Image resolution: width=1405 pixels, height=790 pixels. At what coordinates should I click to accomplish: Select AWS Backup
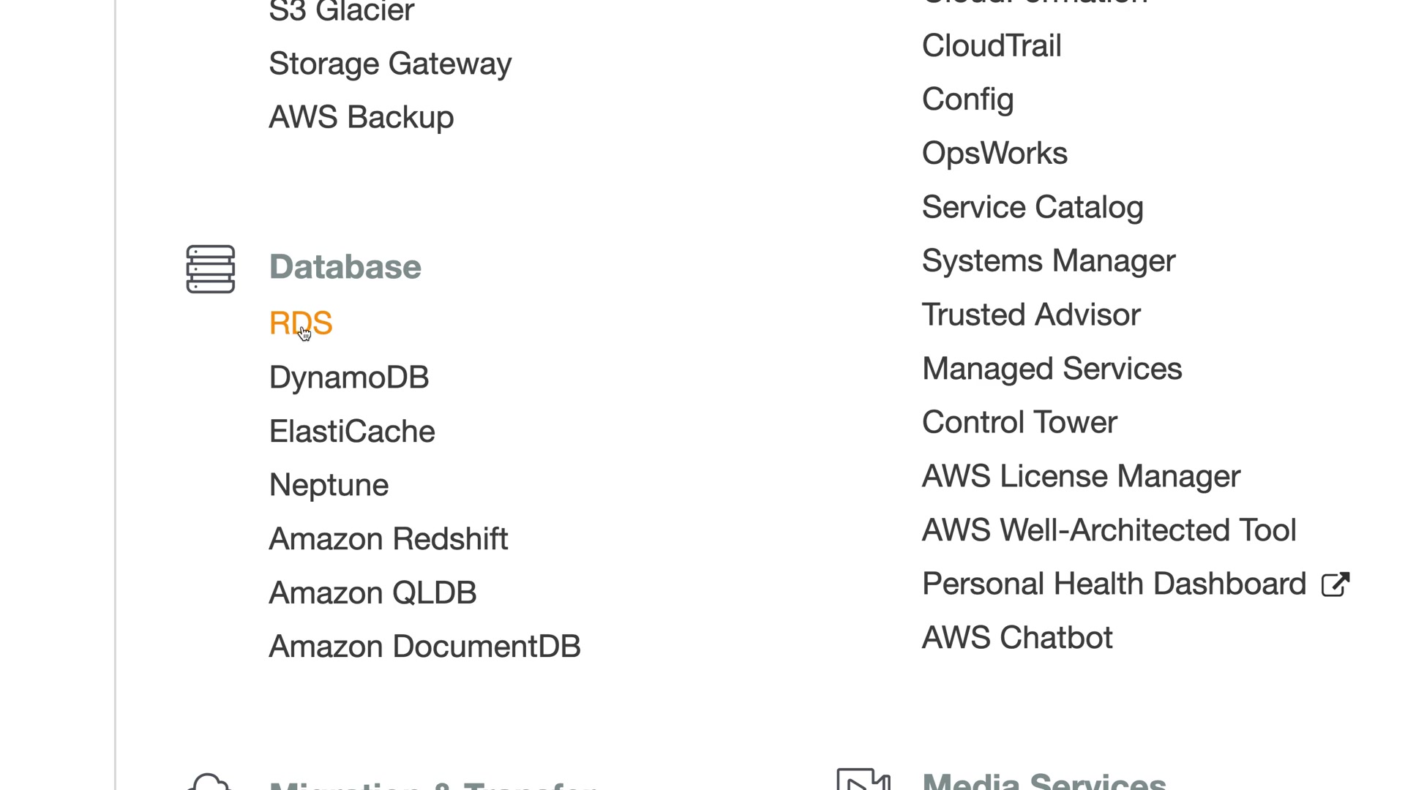[x=361, y=117]
